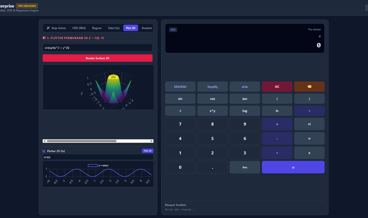Click the cube icon beside Plotter Permukaan 3D
The width and height of the screenshot is (368, 218).
[44, 38]
